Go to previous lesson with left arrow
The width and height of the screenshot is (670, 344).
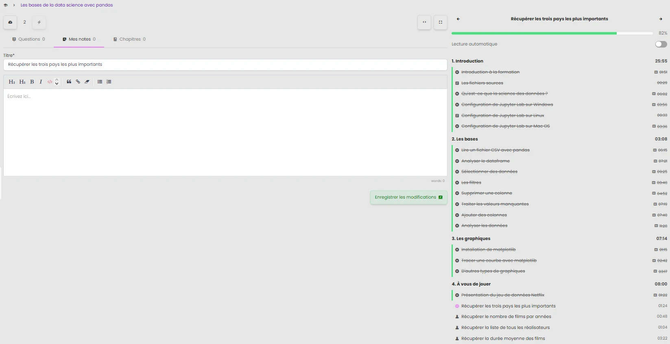pyautogui.click(x=458, y=19)
